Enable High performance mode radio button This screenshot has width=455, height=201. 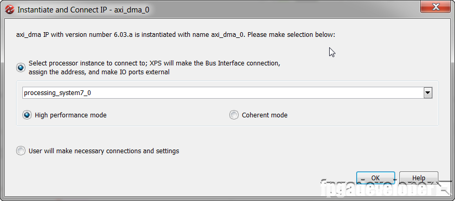(x=27, y=115)
